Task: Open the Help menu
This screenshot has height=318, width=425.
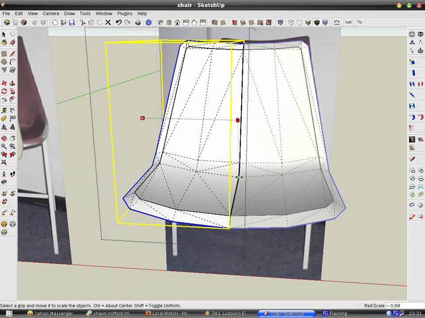Action: [x=142, y=13]
